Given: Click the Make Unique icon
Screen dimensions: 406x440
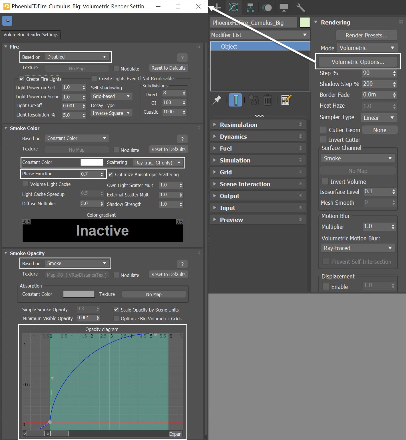Looking at the screenshot, I should coord(254,100).
